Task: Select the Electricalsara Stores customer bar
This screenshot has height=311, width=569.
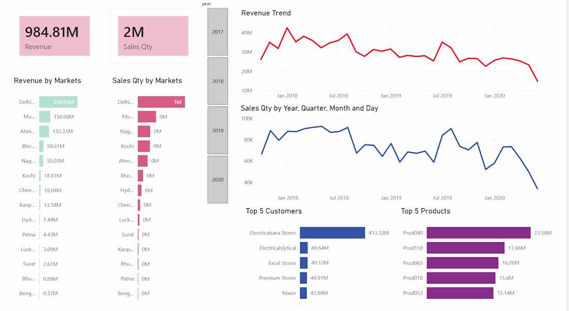Action: pyautogui.click(x=333, y=233)
